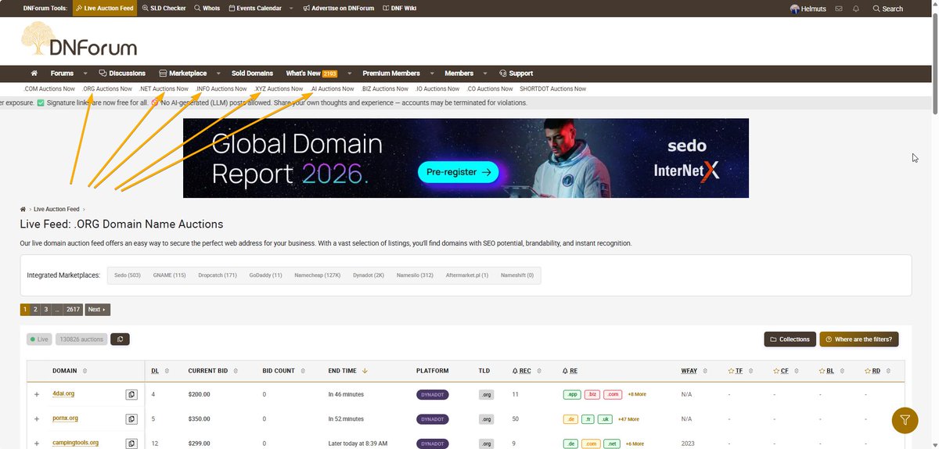Expand the pornx.org row
The height and width of the screenshot is (449, 939).
36,418
